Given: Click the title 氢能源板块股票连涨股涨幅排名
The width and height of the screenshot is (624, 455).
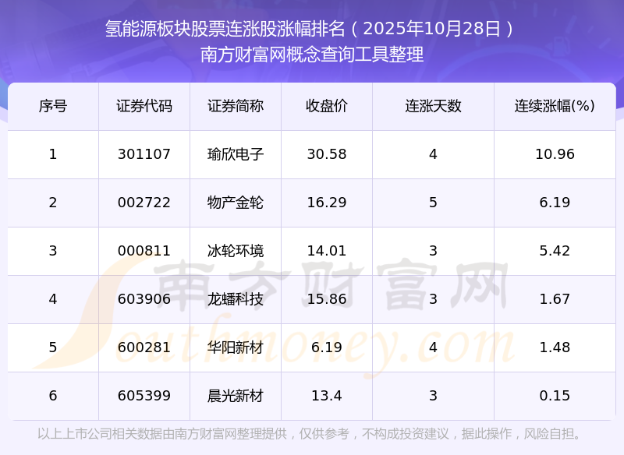Looking at the screenshot, I should pos(226,30).
